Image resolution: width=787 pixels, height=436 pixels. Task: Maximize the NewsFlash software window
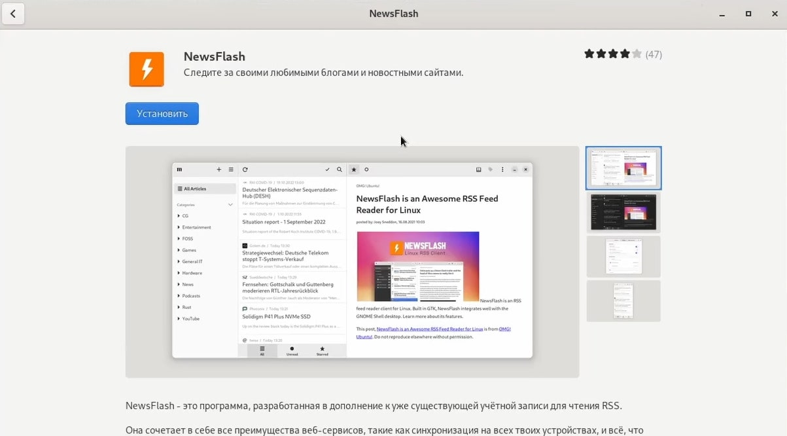748,14
